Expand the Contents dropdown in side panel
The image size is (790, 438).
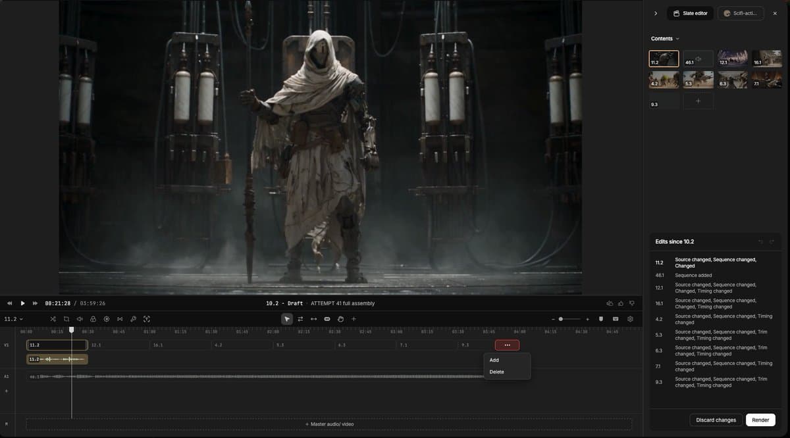(665, 39)
